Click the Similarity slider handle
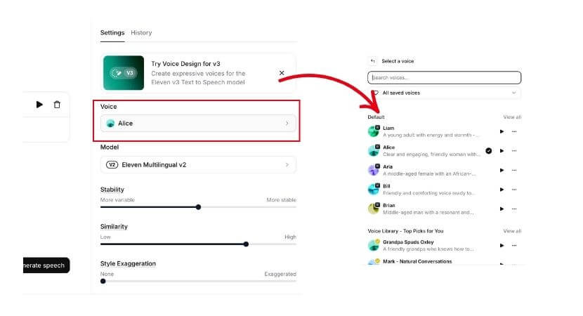Viewport: 583px width, 316px height. [246, 244]
